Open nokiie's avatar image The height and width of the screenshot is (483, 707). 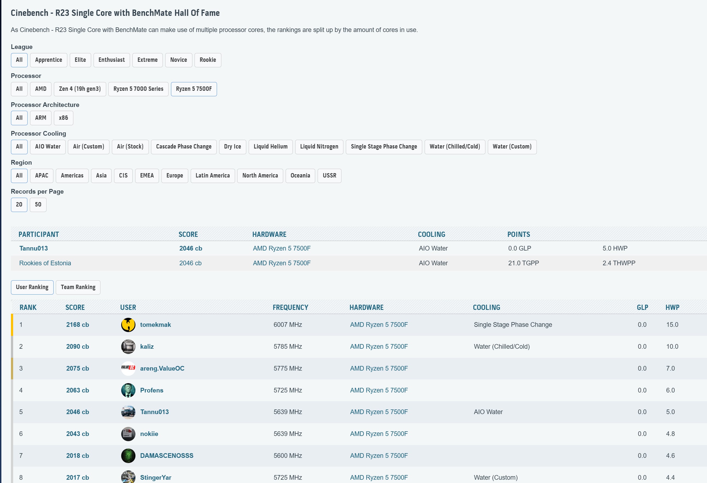128,434
